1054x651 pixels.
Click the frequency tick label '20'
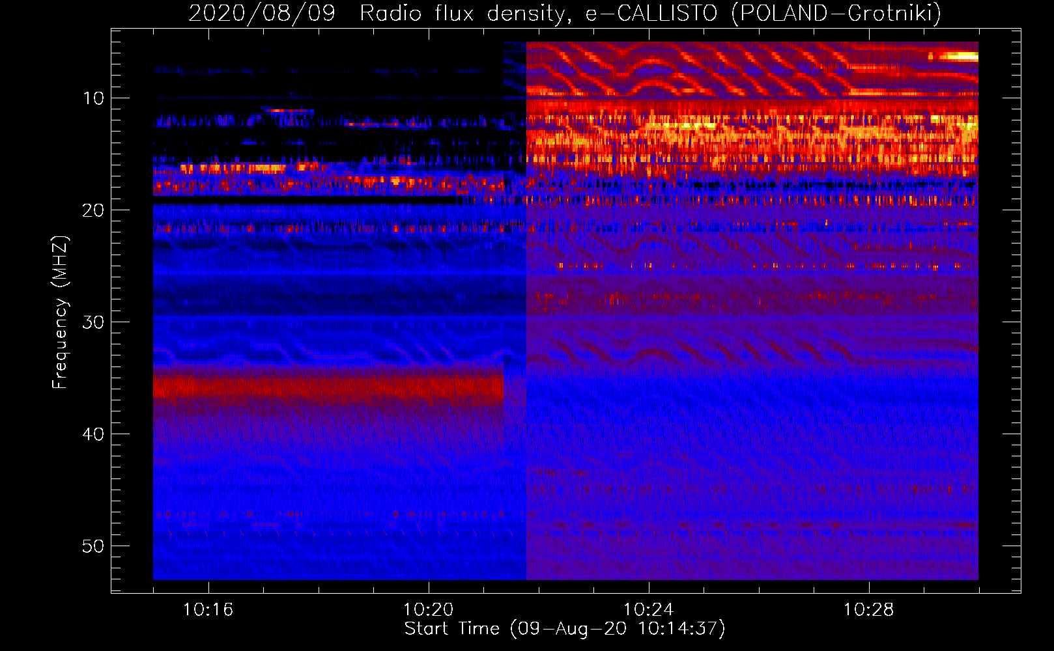(94, 210)
